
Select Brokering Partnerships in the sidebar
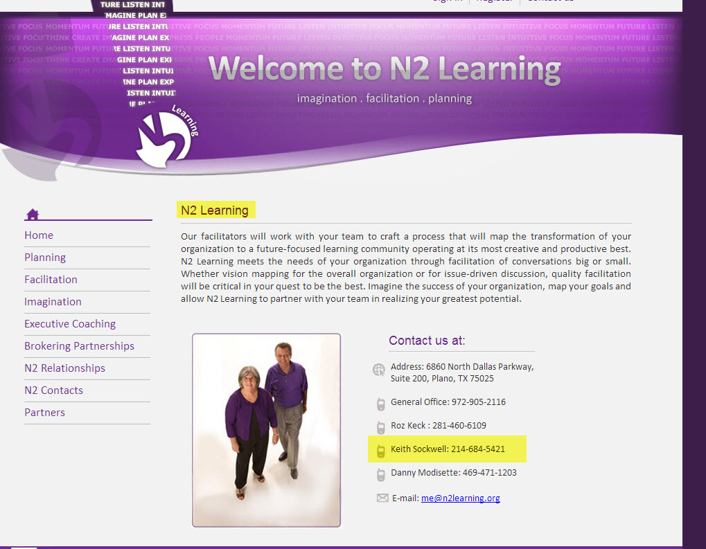point(79,346)
